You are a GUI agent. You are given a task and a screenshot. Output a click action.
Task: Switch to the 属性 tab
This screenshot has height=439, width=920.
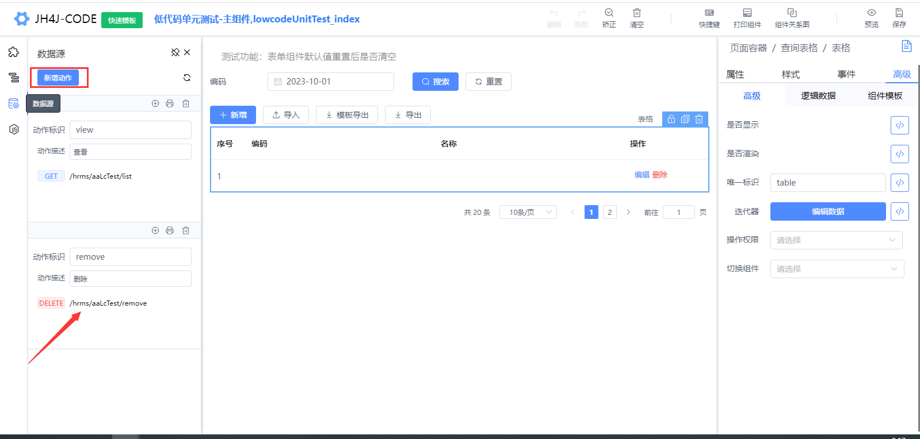[x=735, y=74]
